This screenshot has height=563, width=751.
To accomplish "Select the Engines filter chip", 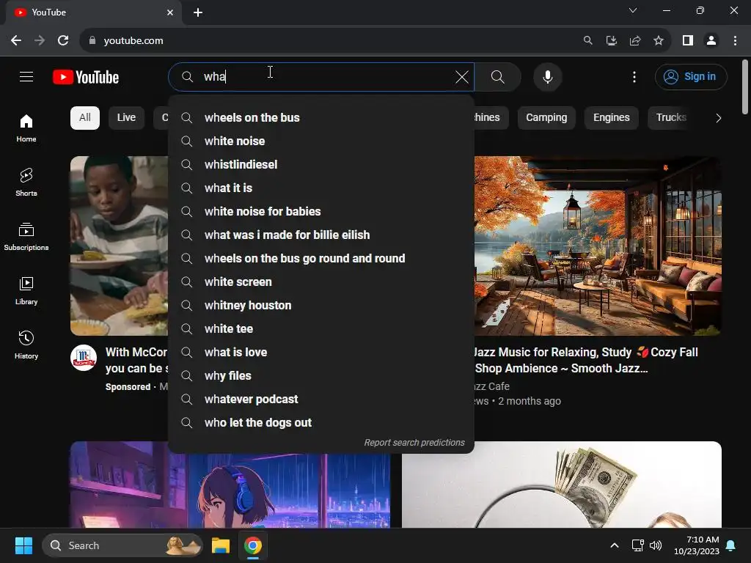I will point(611,118).
